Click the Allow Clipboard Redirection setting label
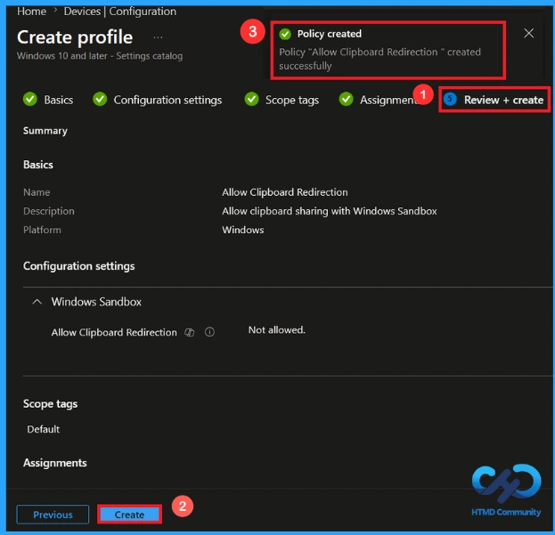This screenshot has width=555, height=535. (x=114, y=332)
